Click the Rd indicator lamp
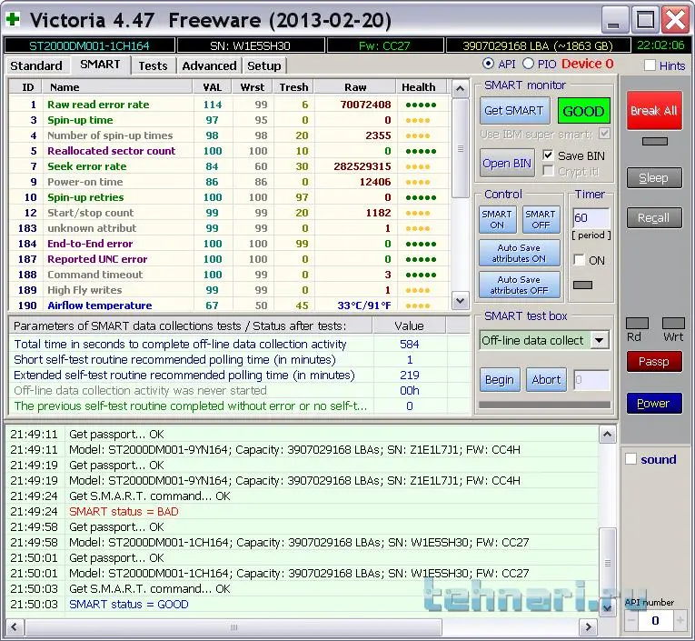 (637, 323)
